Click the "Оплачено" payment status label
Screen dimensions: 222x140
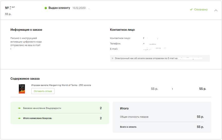[x=201, y=10]
